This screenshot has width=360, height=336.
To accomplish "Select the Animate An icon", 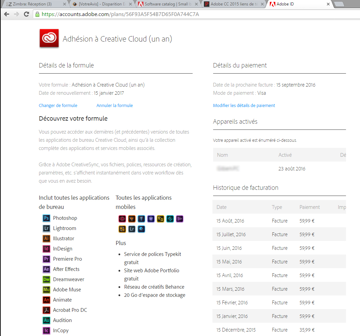I will coord(46,300).
